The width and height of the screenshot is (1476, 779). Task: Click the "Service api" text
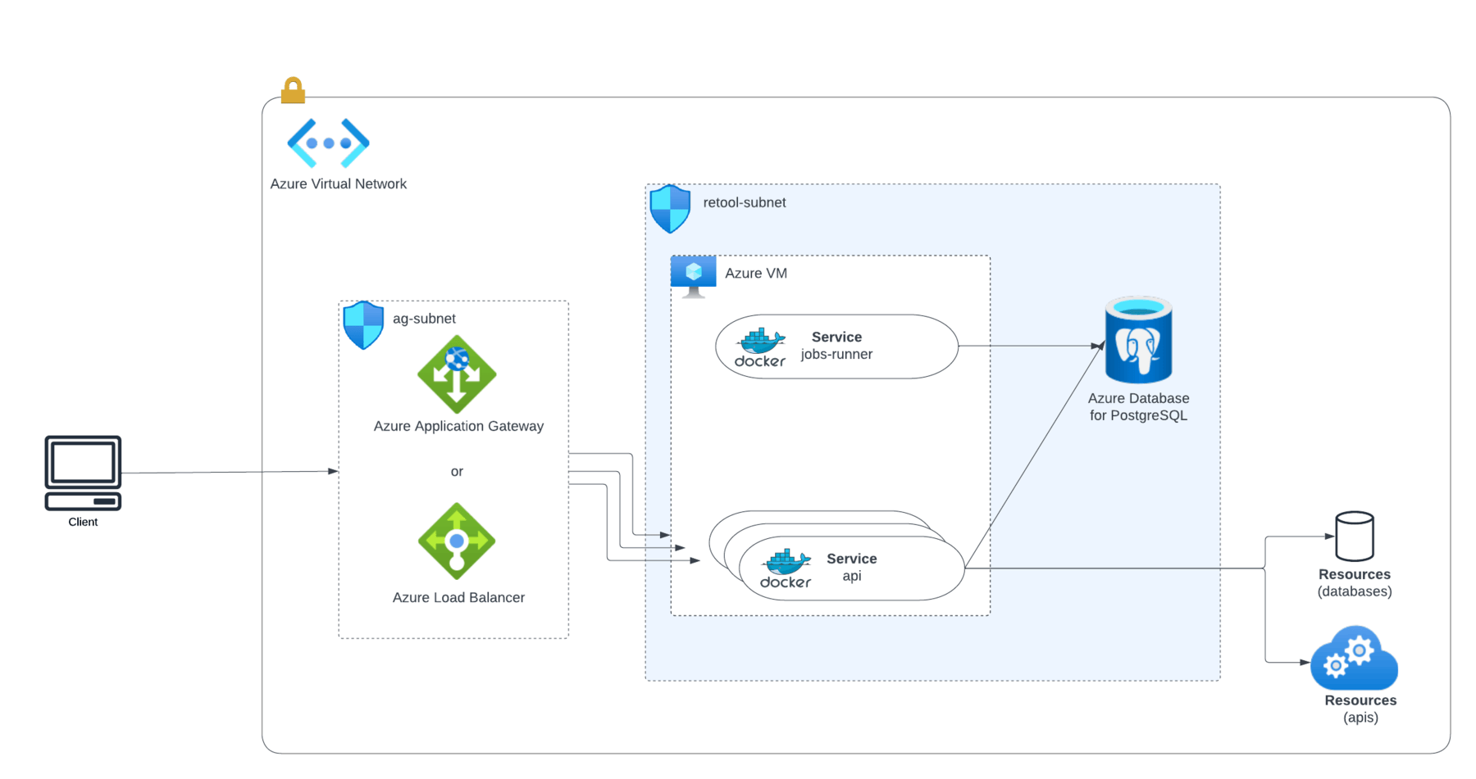coord(852,568)
